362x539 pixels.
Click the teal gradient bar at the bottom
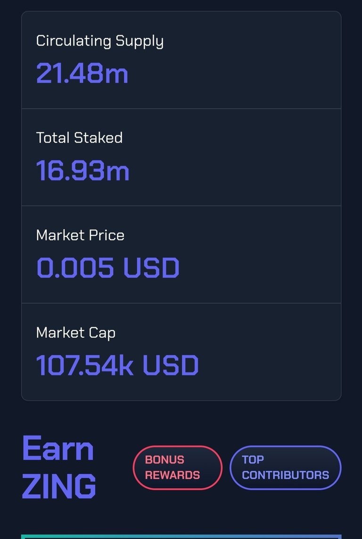coord(181,537)
